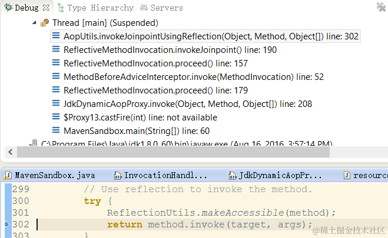This screenshot has height=238, width=388.
Task: Click the Debug view bug icon
Action: pos(8,8)
